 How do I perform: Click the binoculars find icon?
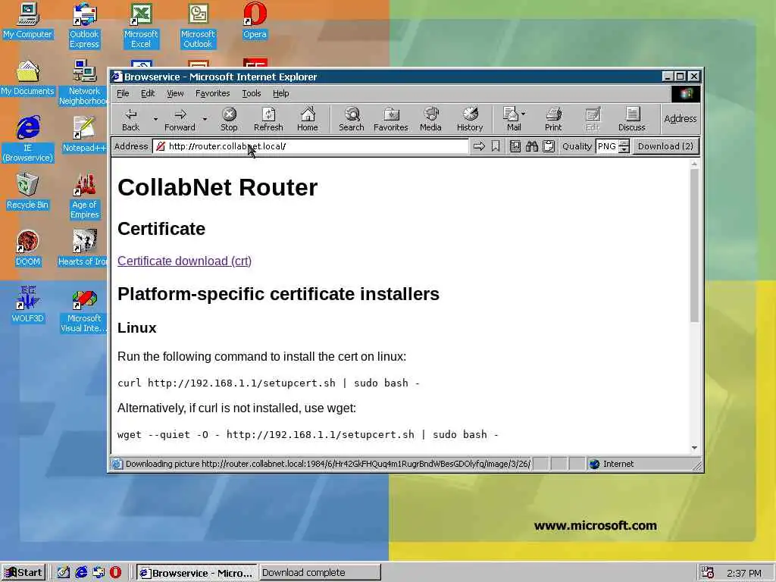[x=532, y=146]
